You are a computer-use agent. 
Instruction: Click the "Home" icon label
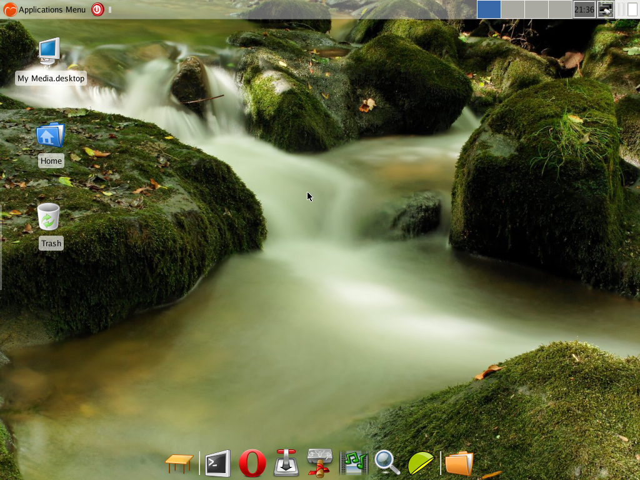(51, 161)
